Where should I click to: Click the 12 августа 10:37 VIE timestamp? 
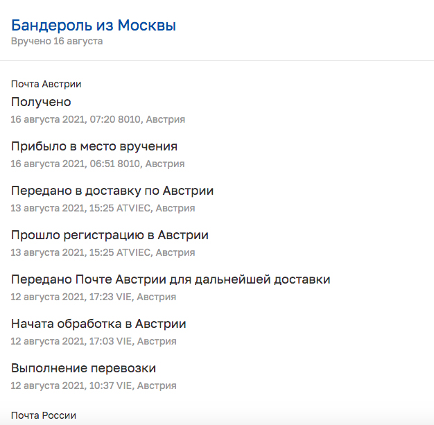click(94, 385)
